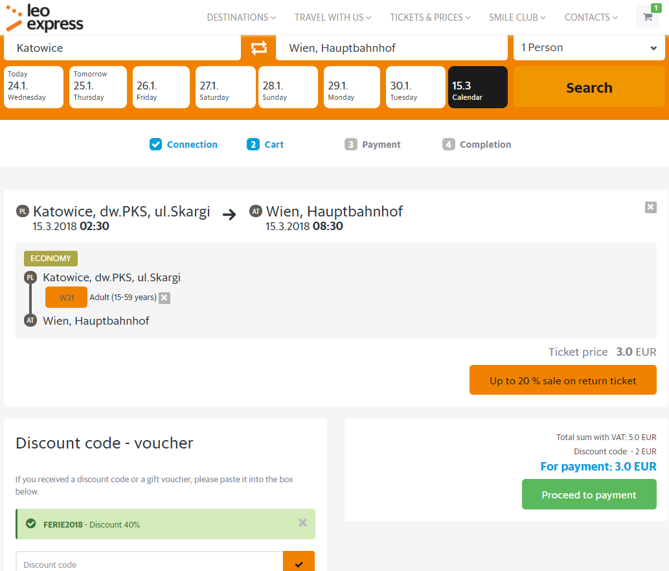Open the 15.3 Calendar date picker
This screenshot has height=571, width=669.
[478, 87]
